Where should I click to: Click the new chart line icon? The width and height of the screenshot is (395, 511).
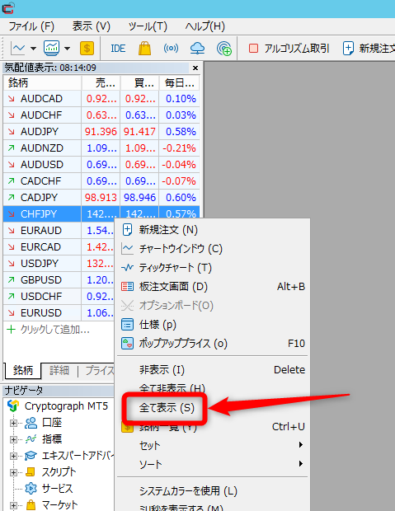point(17,49)
